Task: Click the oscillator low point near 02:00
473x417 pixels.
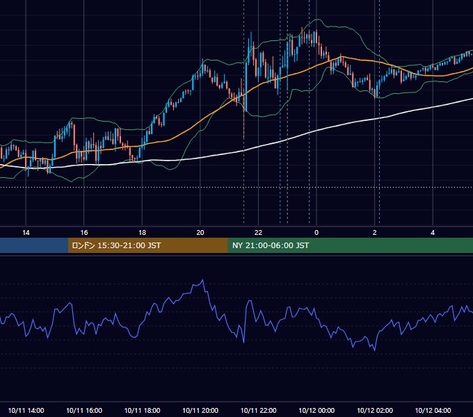Action: click(x=375, y=350)
